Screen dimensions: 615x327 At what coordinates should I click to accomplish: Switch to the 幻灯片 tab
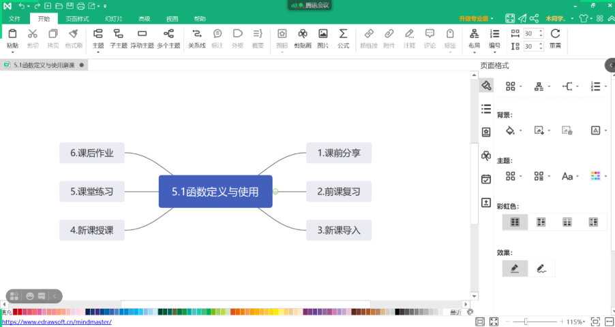pyautogui.click(x=114, y=19)
